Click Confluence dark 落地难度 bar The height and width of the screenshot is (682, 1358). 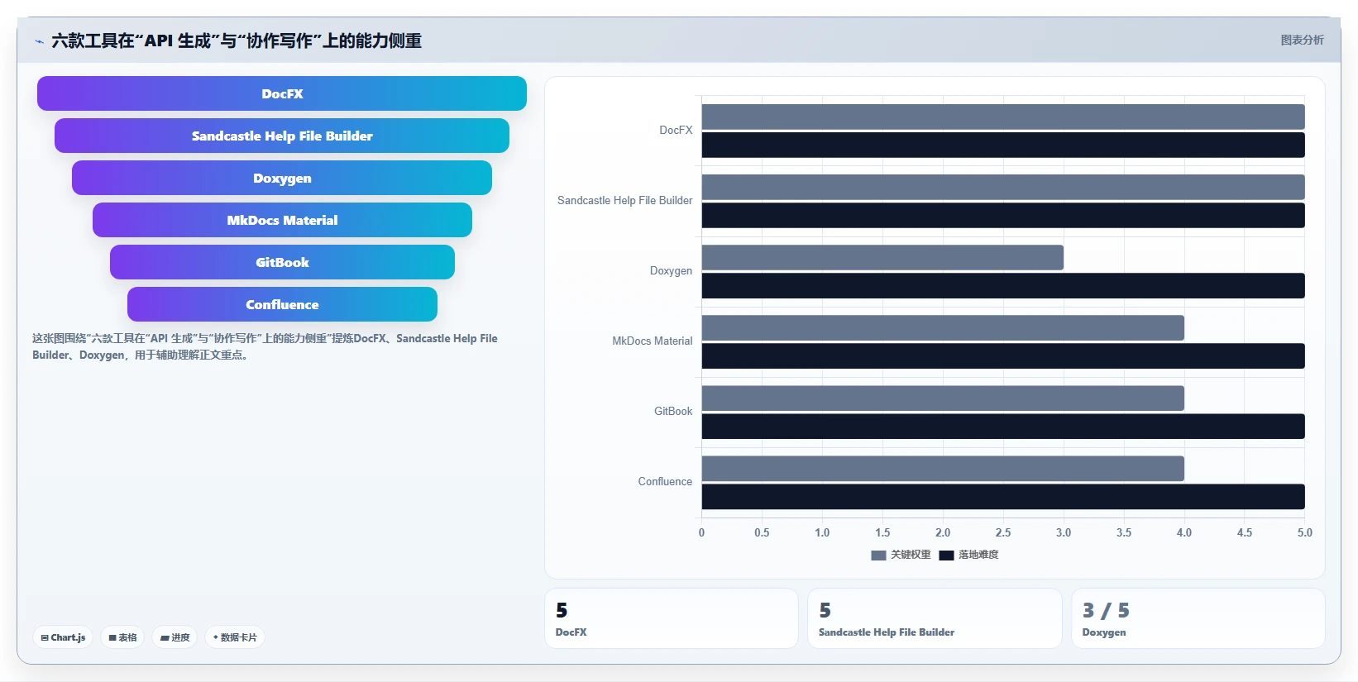tap(1003, 496)
